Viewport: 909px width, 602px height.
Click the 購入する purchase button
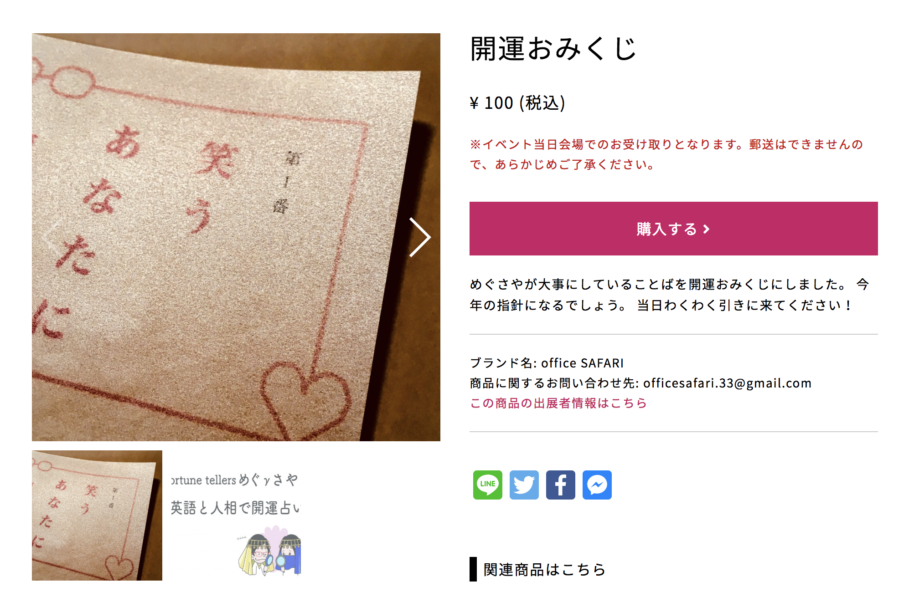tap(673, 229)
